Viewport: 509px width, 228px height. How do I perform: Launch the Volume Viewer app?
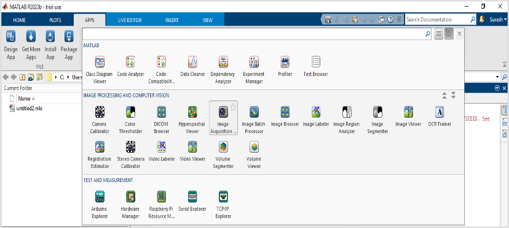tap(254, 155)
